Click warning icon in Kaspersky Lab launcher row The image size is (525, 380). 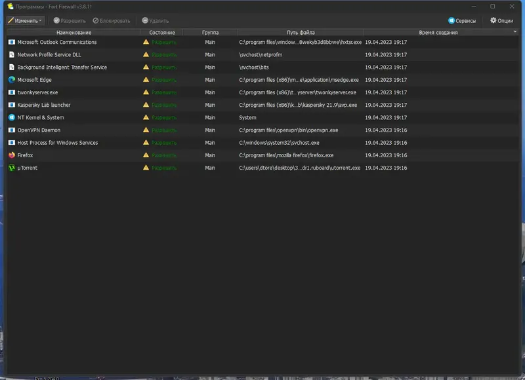point(146,105)
